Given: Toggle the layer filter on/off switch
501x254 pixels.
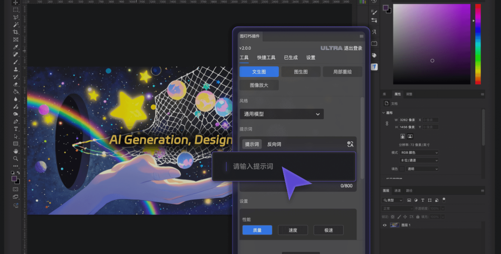Looking at the screenshot, I should 444,200.
